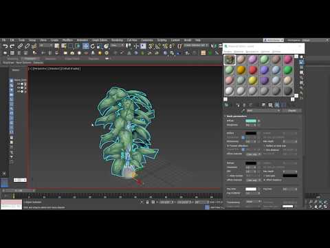Click the black Reflect color swatch
This screenshot has height=248, width=330.
click(251, 133)
